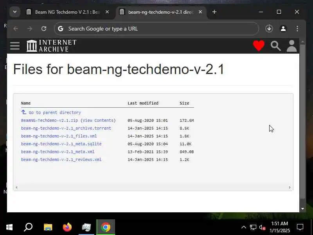The height and width of the screenshot is (235, 313).
Task: Download BeamNG-Techdemo-v2.1.zip
Action: click(x=50, y=120)
